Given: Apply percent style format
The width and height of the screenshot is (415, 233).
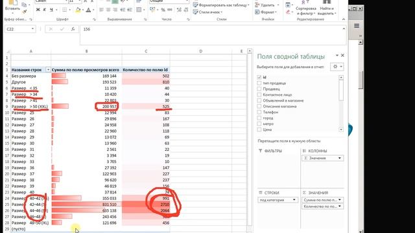Looking at the screenshot, I should [x=163, y=10].
